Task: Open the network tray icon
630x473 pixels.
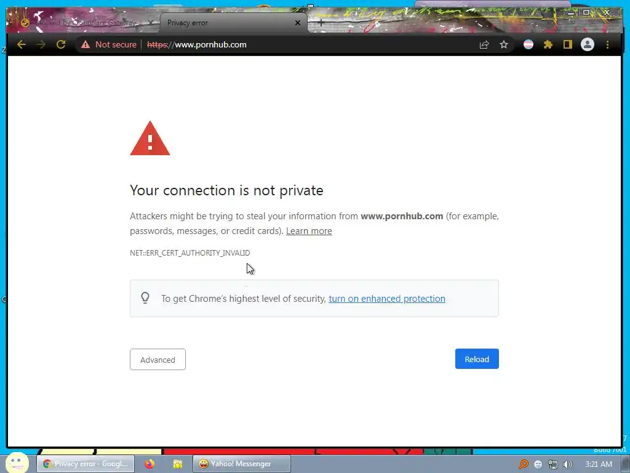Action: (x=553, y=464)
